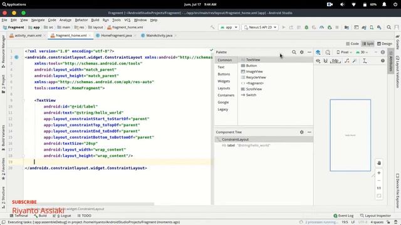
Task: Click the phone layout preview canvas
Action: point(350,135)
